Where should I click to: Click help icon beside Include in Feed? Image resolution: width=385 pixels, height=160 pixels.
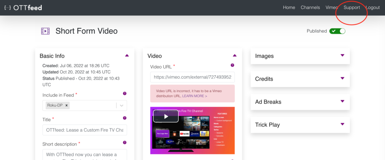pyautogui.click(x=124, y=94)
